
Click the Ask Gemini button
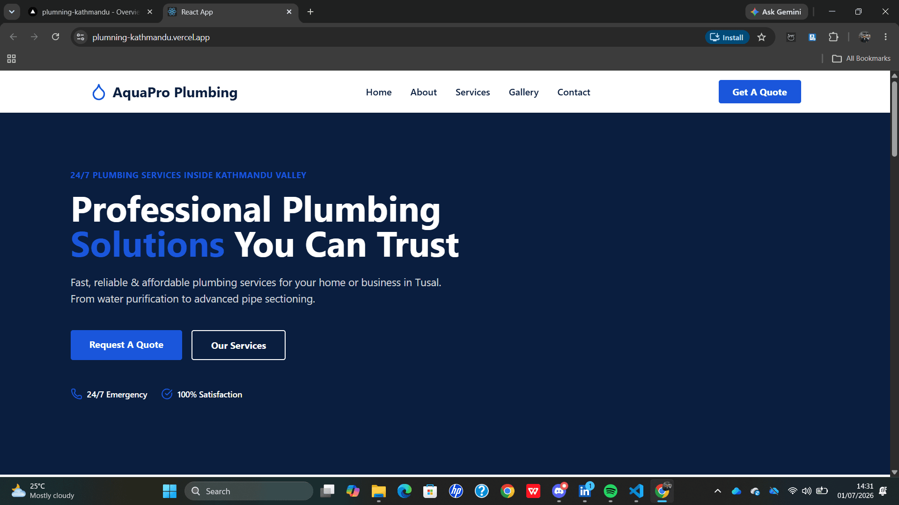tap(776, 12)
